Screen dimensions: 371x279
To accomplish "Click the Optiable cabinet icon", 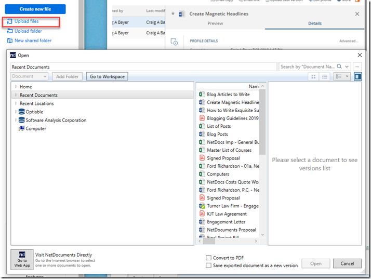I will pos(21,112).
